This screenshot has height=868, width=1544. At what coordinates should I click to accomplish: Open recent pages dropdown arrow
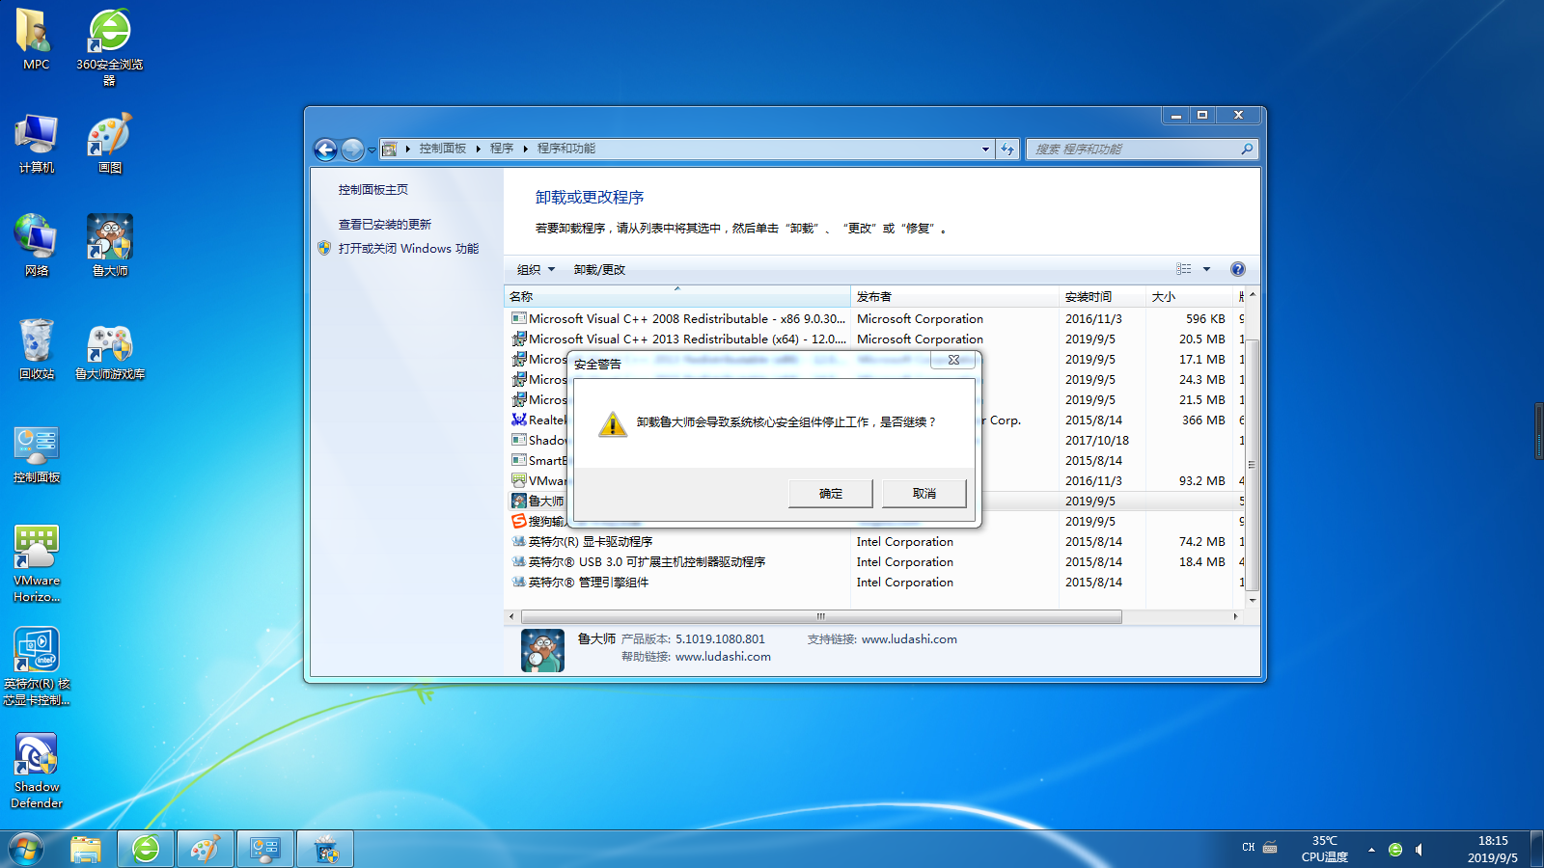tap(372, 150)
